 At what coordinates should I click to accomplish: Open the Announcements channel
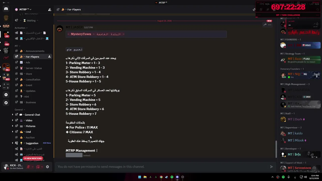pyautogui.click(x=33, y=51)
